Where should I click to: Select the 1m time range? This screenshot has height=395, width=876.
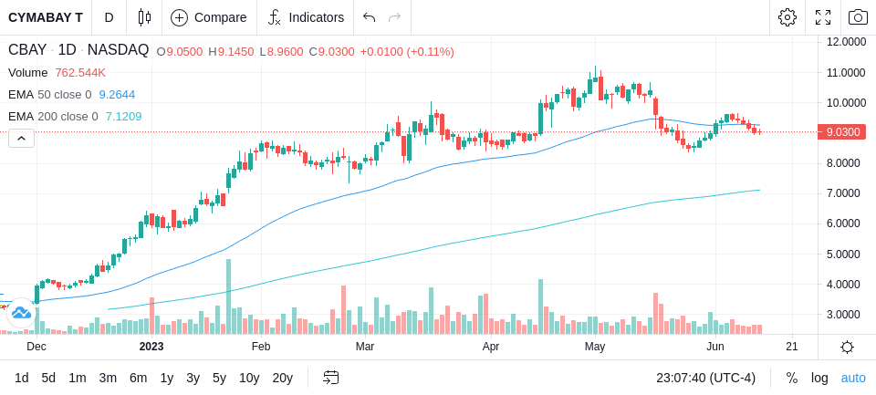click(77, 378)
